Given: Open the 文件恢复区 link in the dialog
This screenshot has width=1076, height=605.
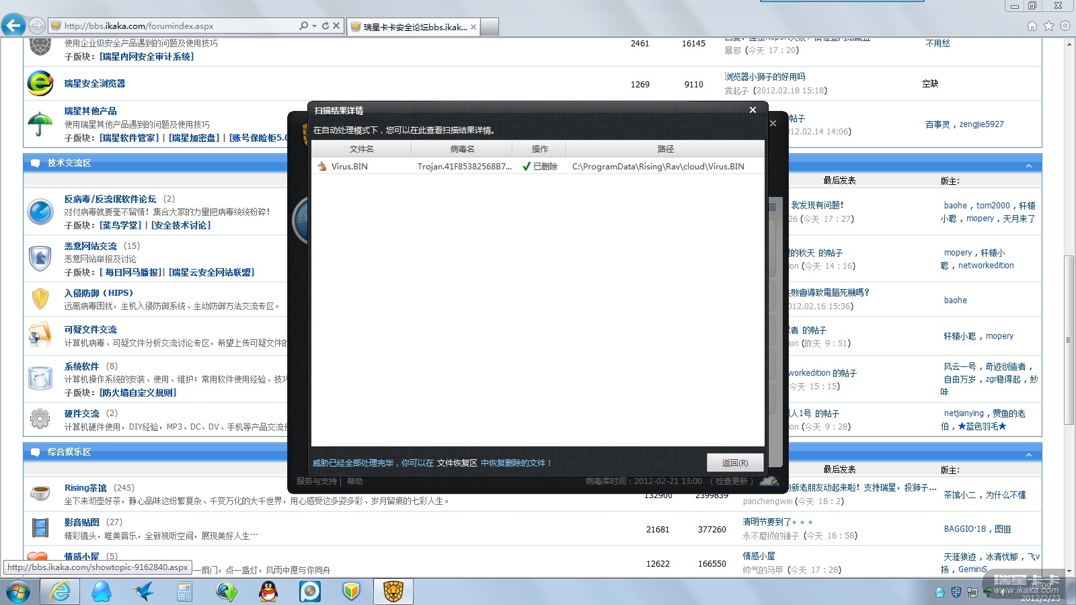Looking at the screenshot, I should (x=457, y=463).
